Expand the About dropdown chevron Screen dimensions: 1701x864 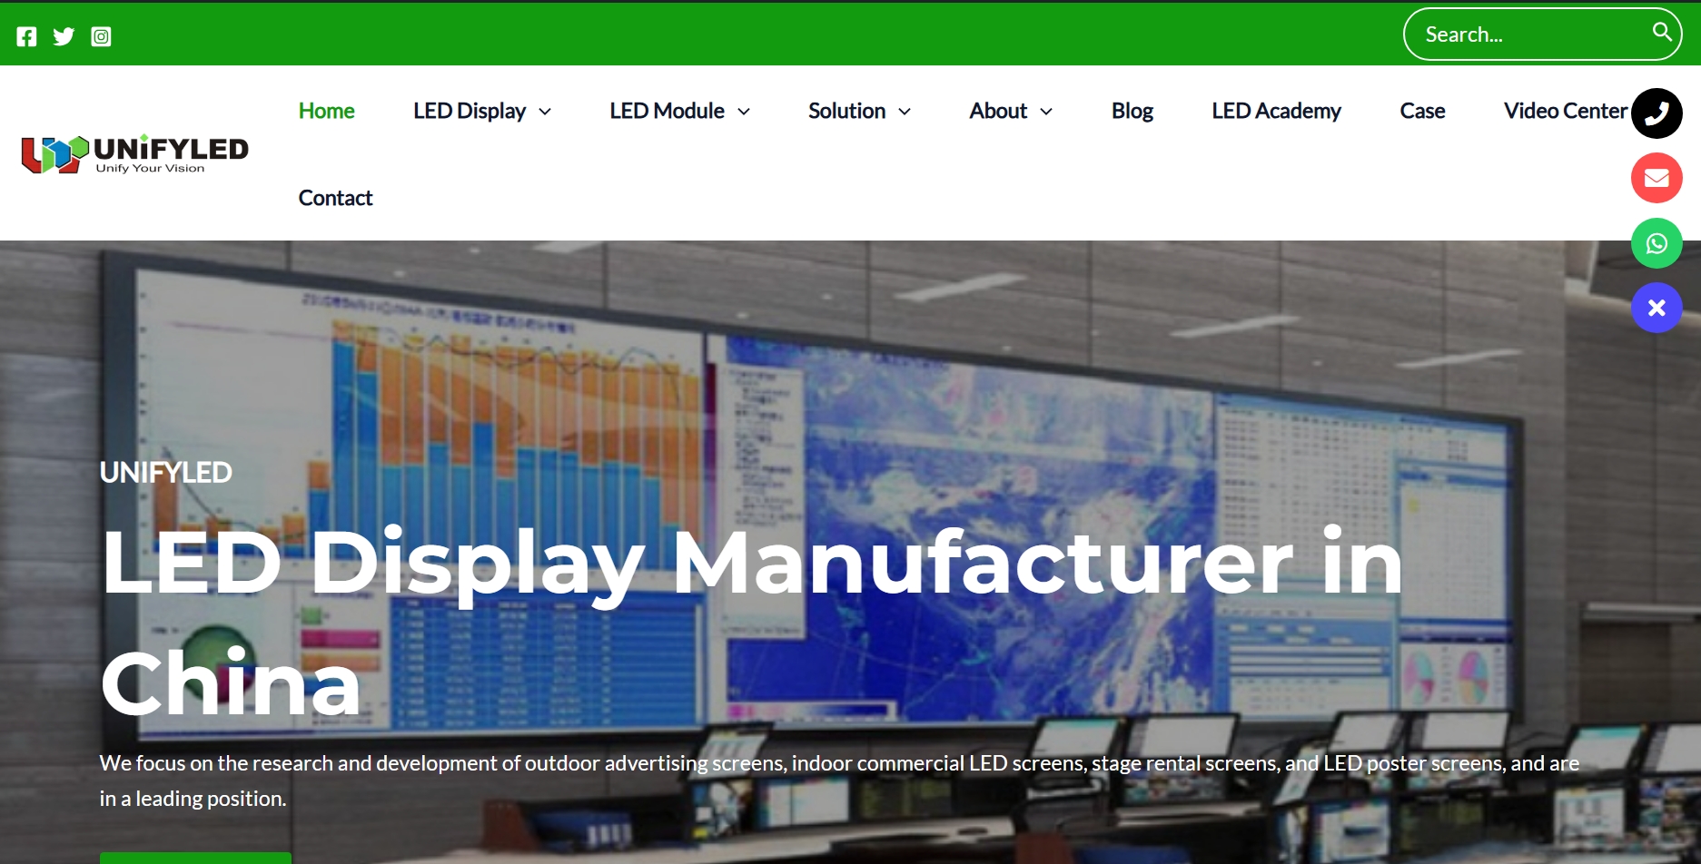(x=1046, y=112)
